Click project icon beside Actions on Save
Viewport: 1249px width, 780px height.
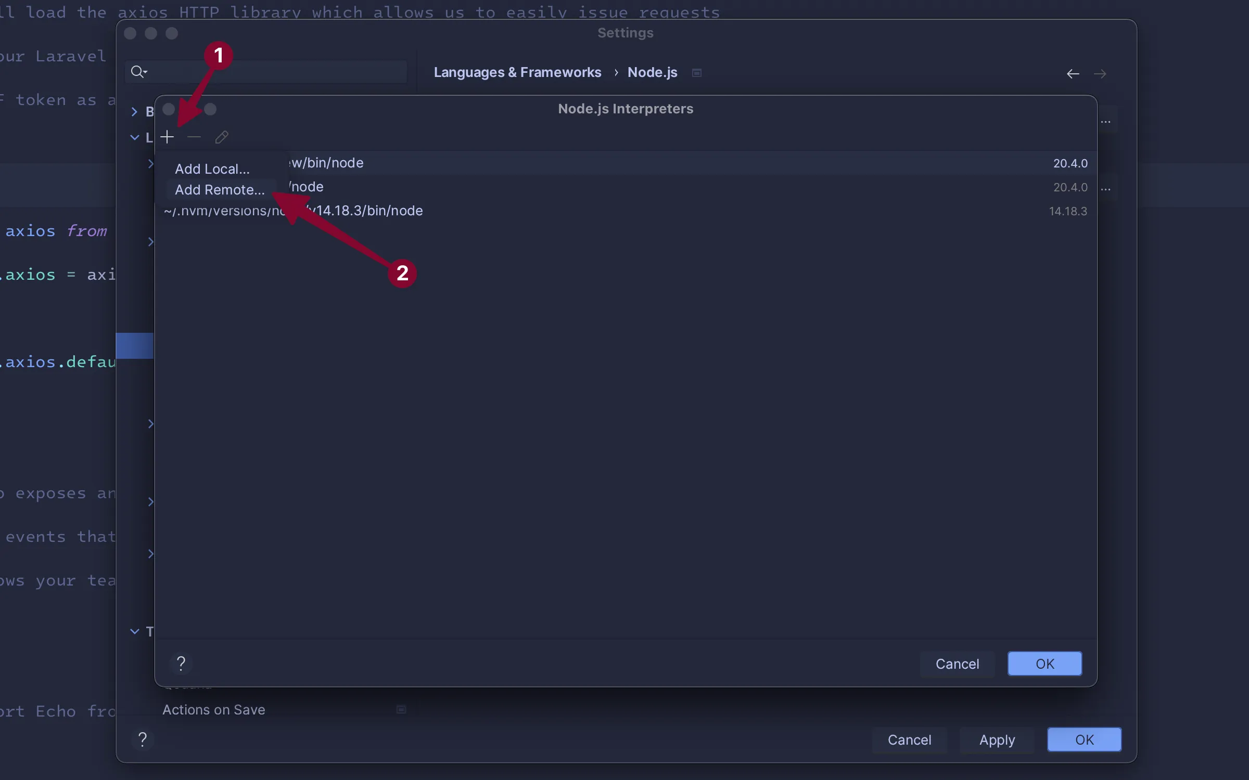pos(401,710)
